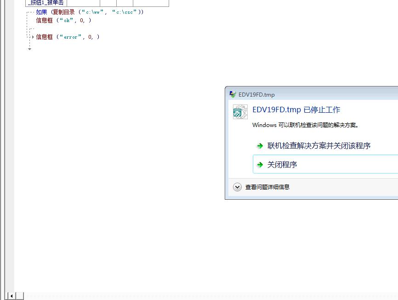Select the 信息框 ("ok", 0, ) line

(63, 20)
